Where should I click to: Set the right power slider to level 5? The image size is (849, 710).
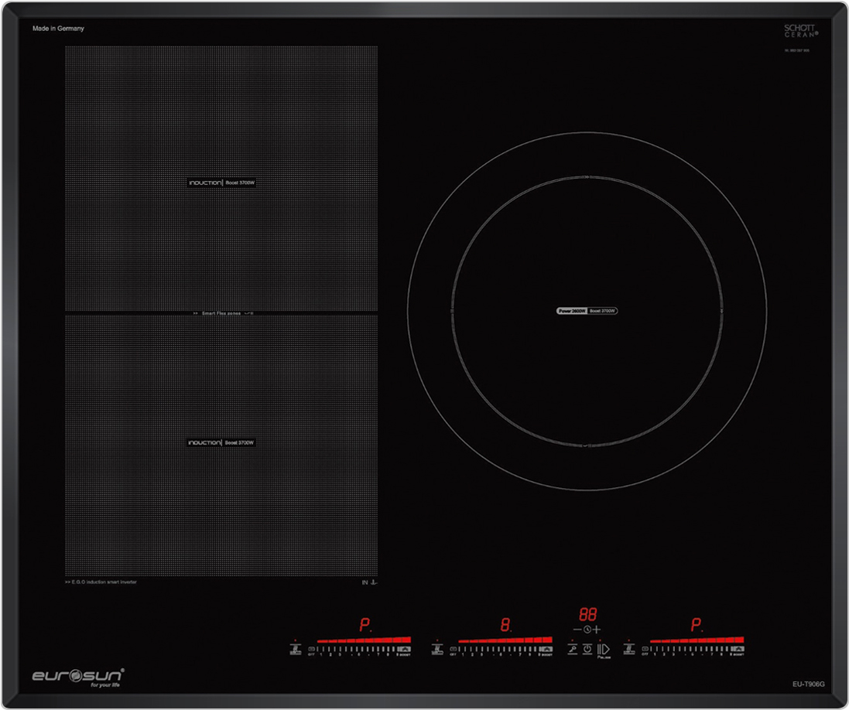tap(693, 650)
